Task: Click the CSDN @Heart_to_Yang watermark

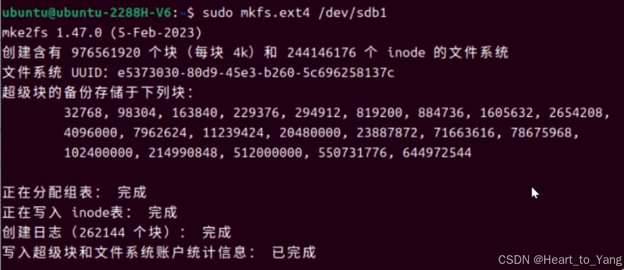Action: click(x=559, y=259)
